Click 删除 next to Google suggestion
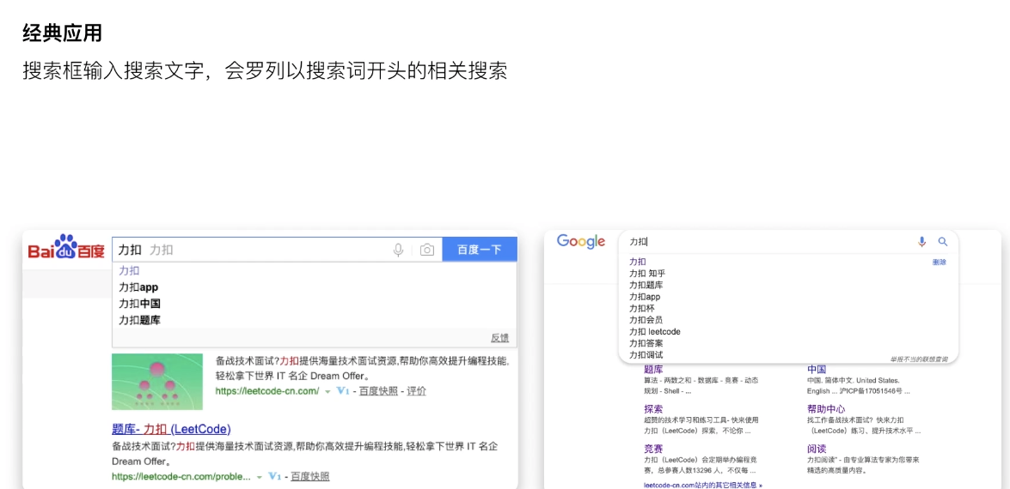Image resolution: width=1010 pixels, height=489 pixels. point(940,263)
